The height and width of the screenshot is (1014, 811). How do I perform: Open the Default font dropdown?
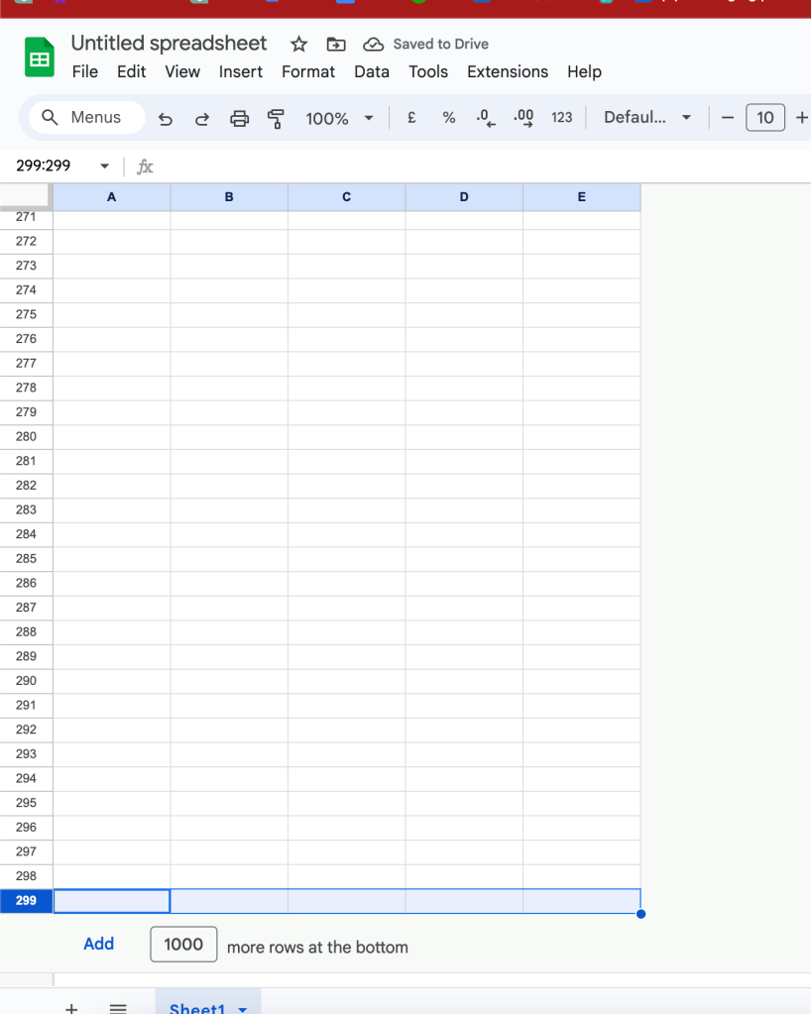(647, 118)
